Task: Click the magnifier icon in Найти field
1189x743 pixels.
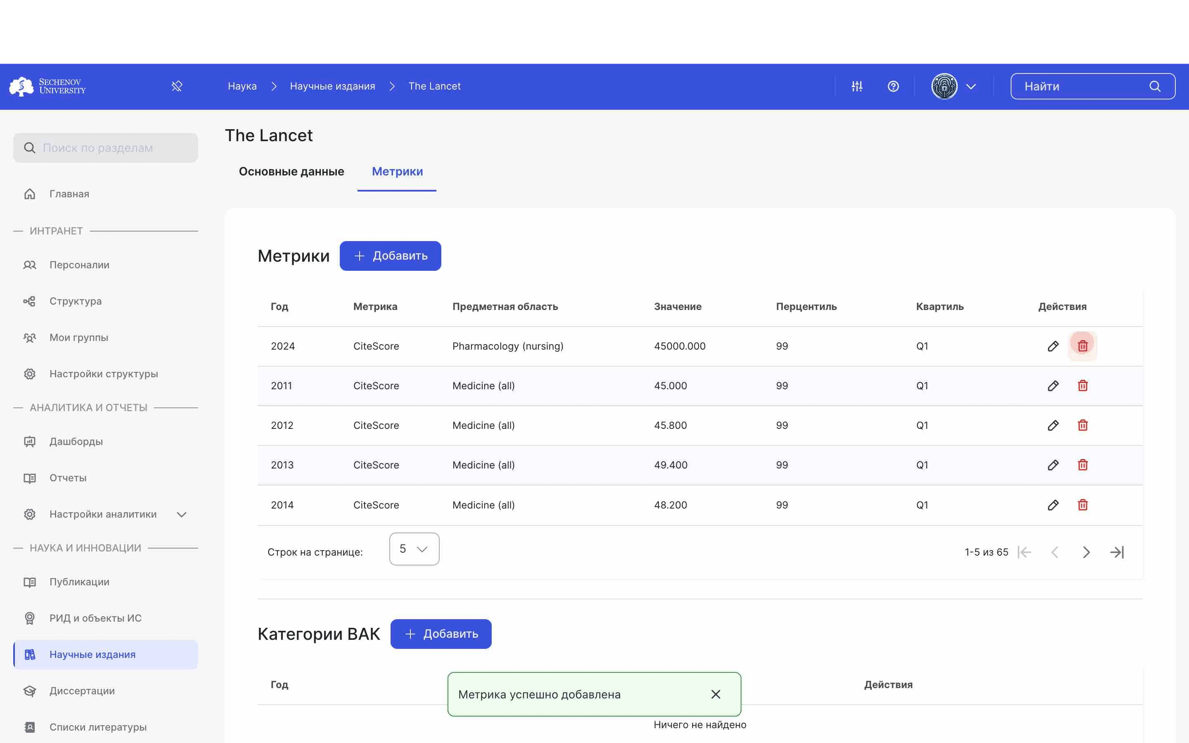Action: [x=1155, y=87]
